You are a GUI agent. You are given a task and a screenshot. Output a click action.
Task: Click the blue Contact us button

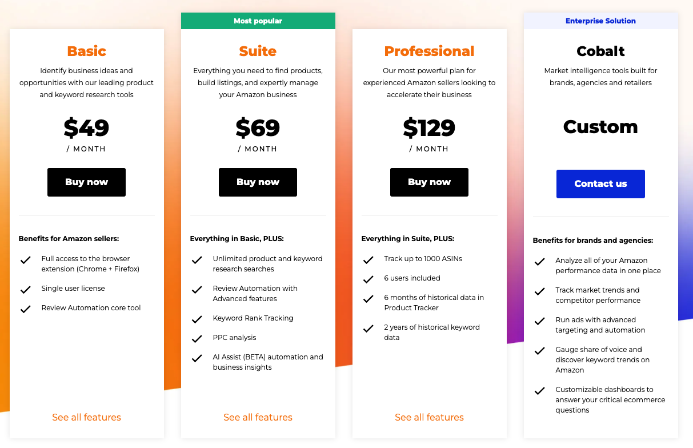(x=600, y=184)
